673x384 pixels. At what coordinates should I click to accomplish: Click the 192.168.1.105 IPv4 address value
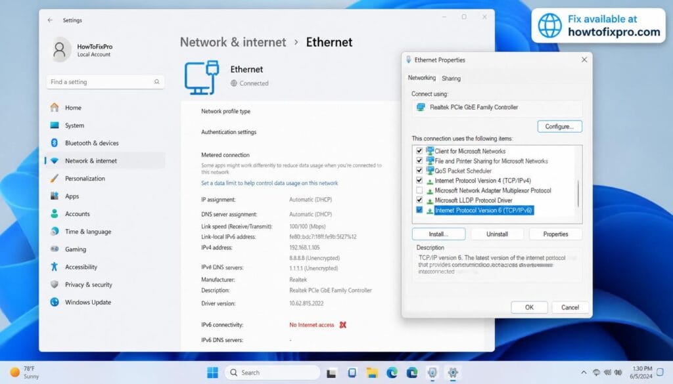(x=304, y=247)
